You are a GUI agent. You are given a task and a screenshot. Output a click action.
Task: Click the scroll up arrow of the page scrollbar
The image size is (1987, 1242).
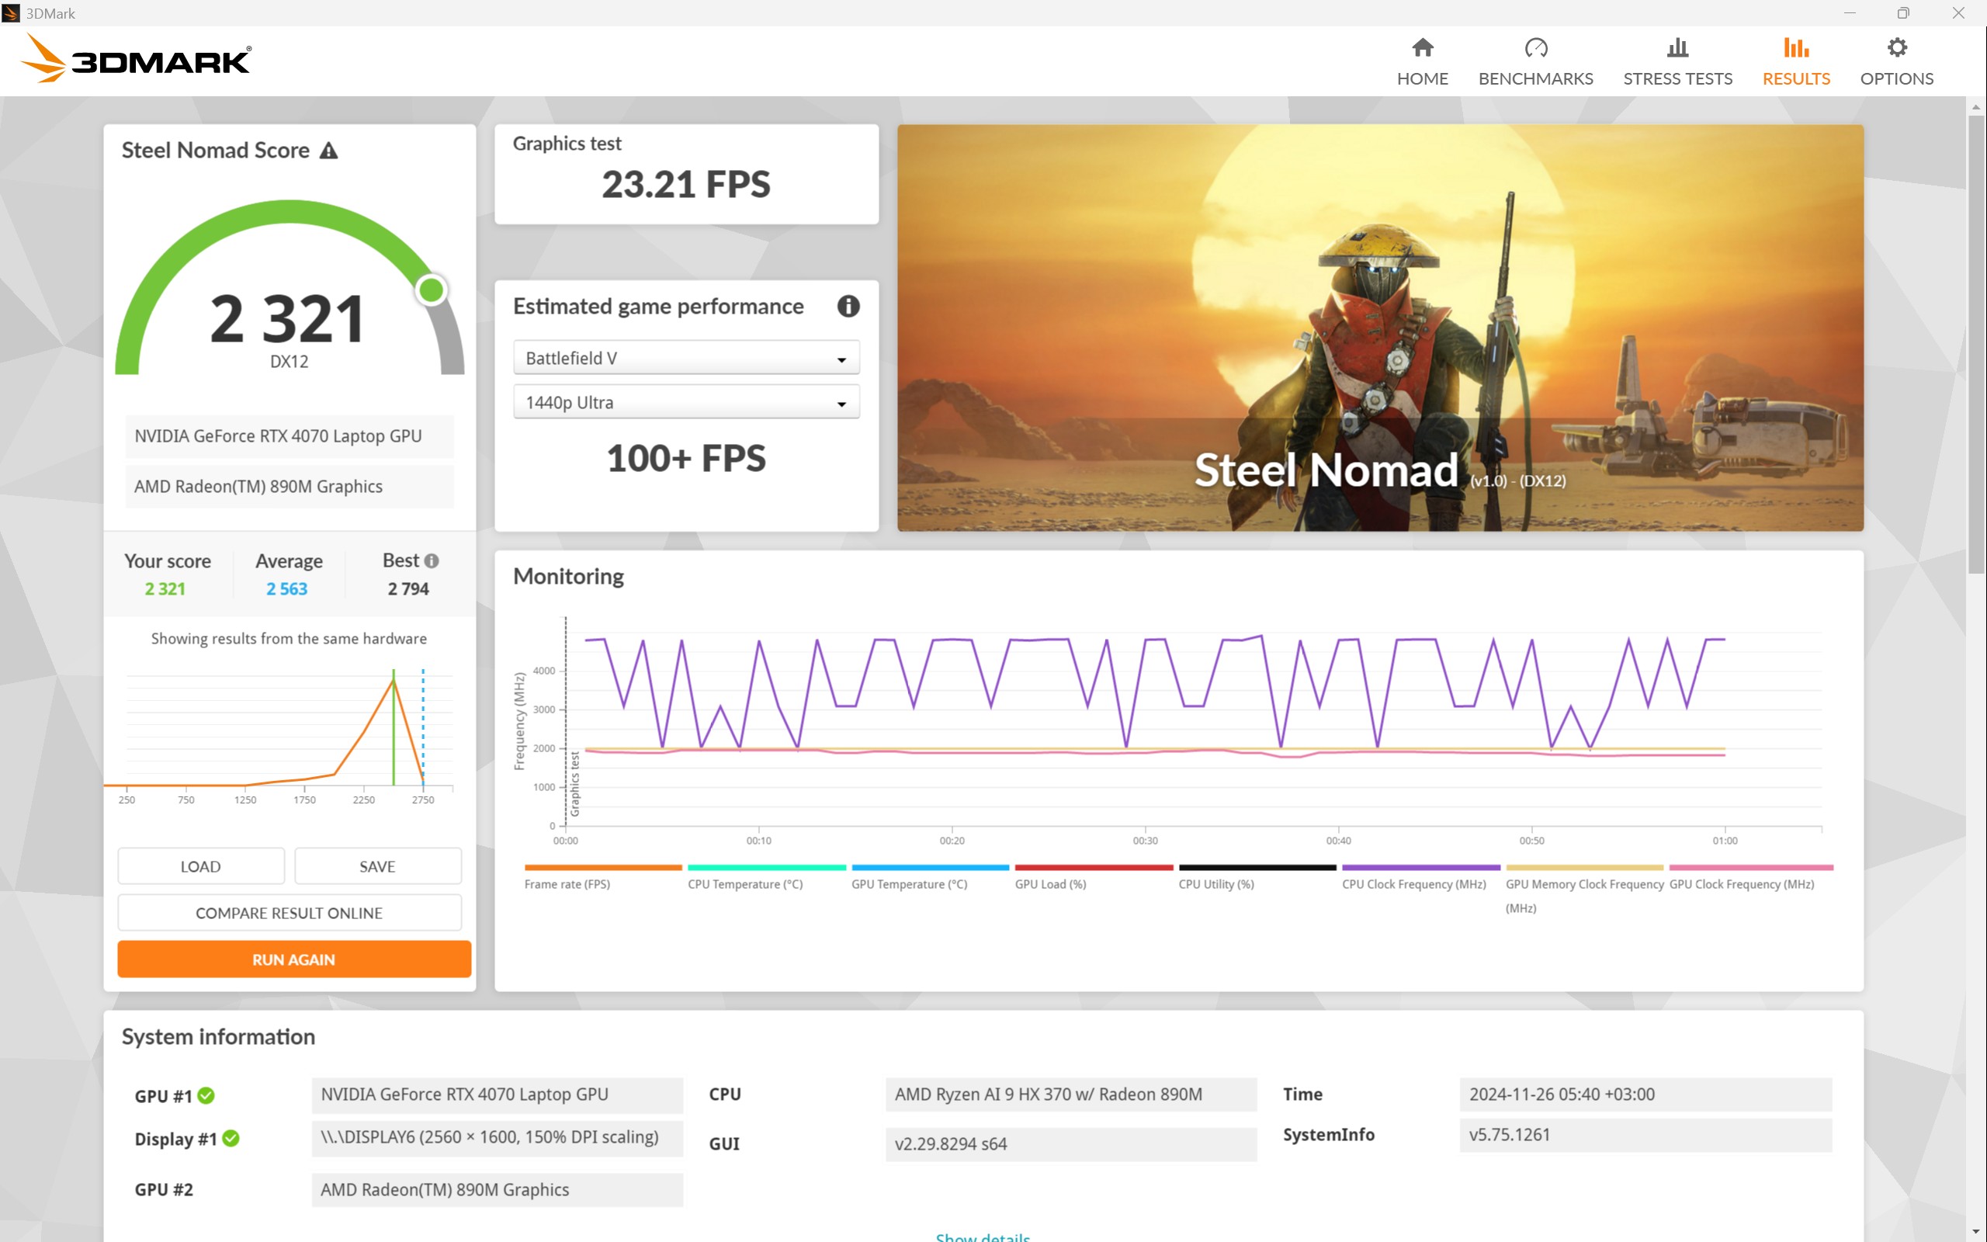1975,107
